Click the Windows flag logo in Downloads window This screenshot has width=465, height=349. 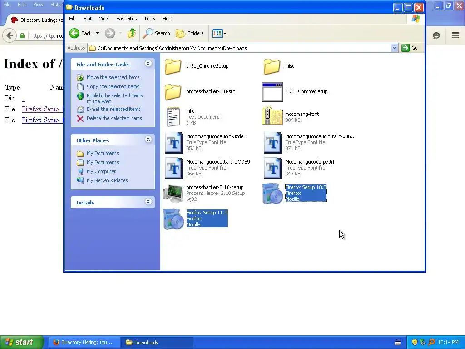point(416,19)
